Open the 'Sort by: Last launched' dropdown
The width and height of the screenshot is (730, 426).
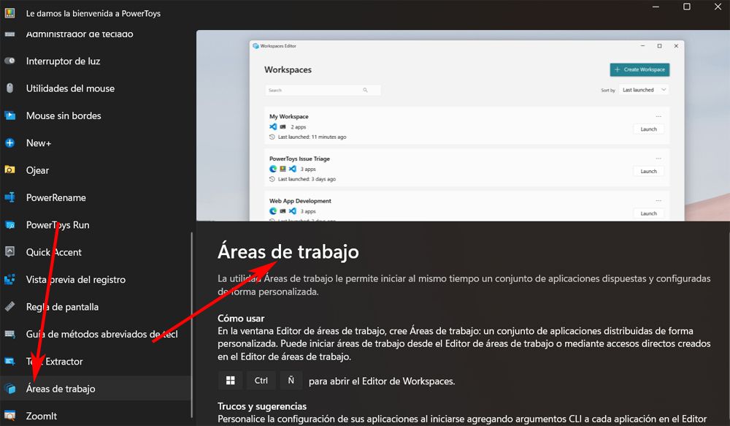pos(642,90)
